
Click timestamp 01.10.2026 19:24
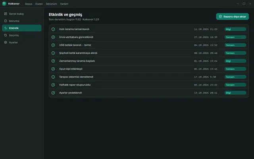pos(206,61)
